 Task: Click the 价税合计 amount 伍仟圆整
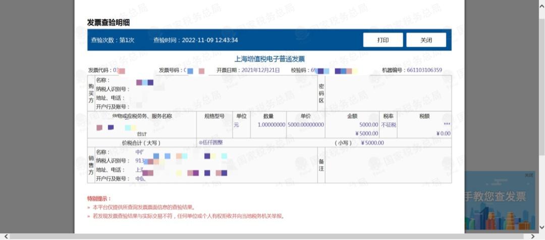coord(212,143)
